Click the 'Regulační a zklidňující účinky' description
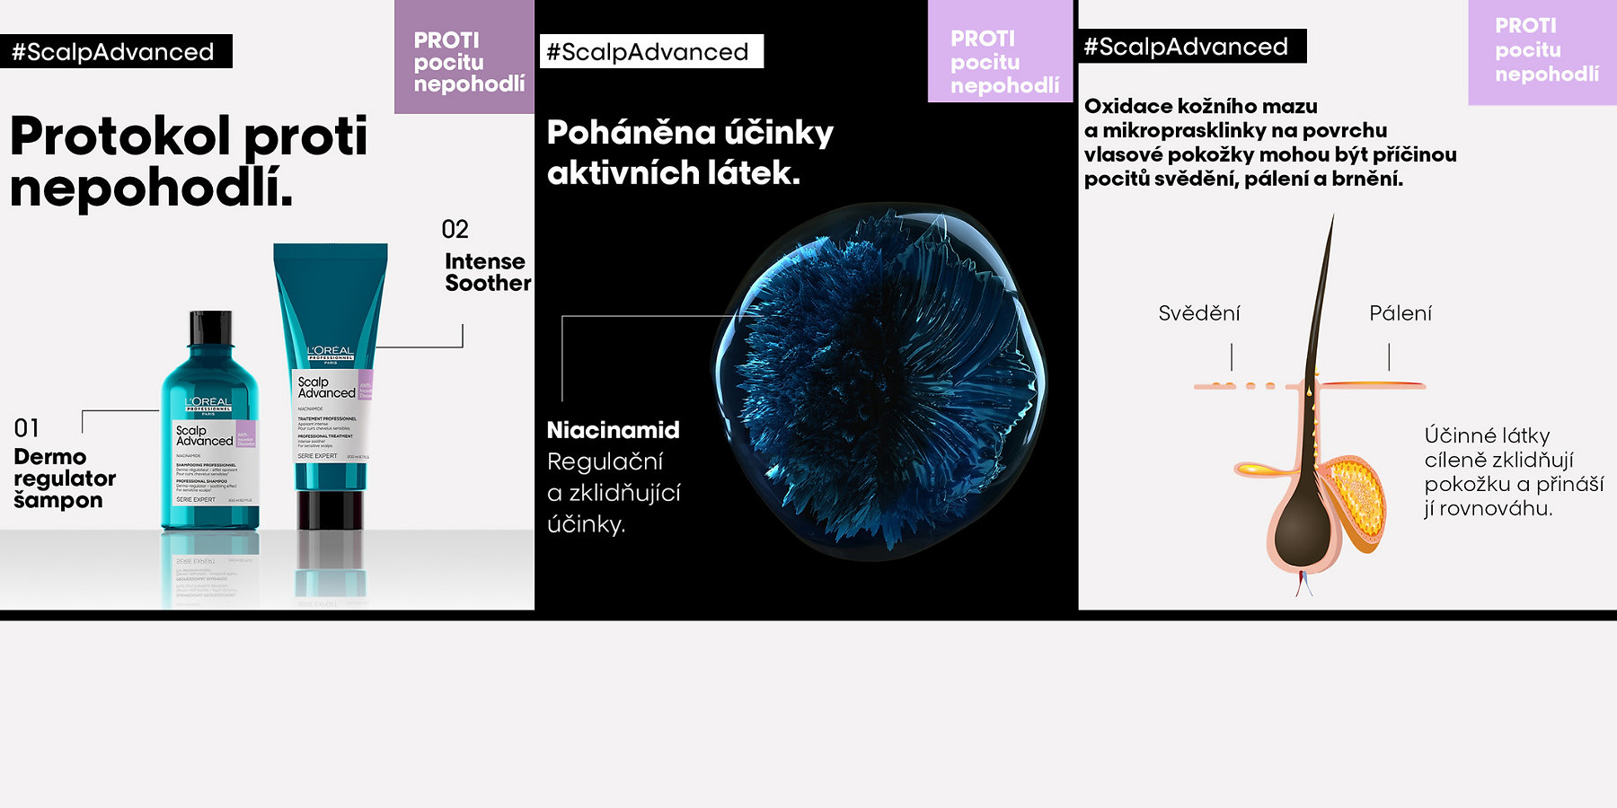 614,493
